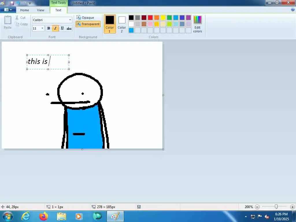Screen dimensions: 296x222
Task: Click Undo icon in Quick Access Toolbar
Action: (x=18, y=3)
